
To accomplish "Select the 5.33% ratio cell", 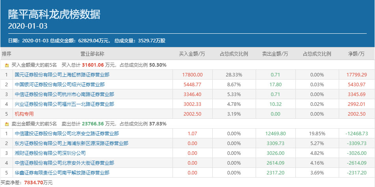I will point(234,94).
